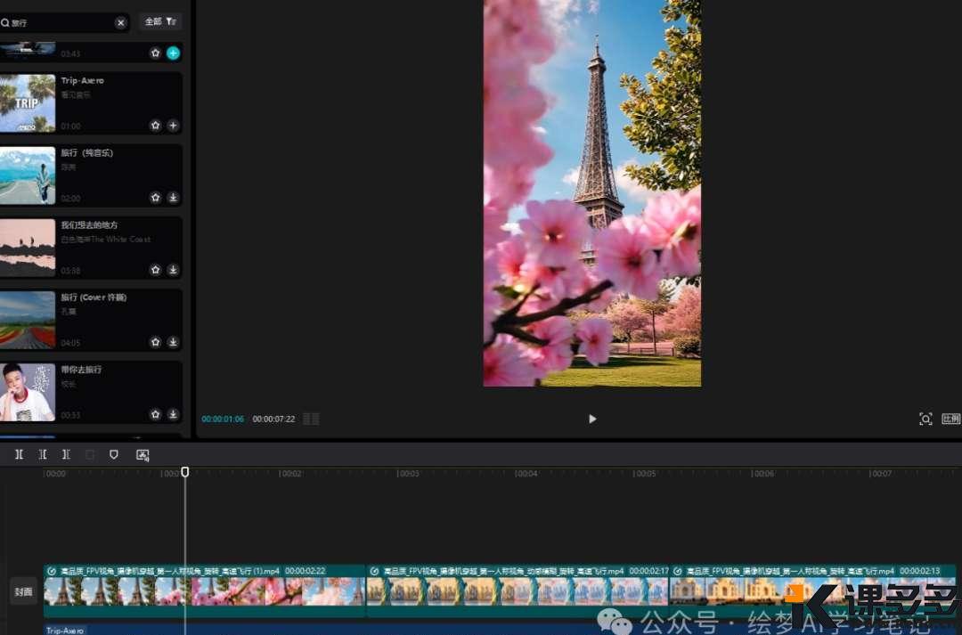
Task: Click the image freeze-frame icon in timeline toolbar
Action: point(143,454)
